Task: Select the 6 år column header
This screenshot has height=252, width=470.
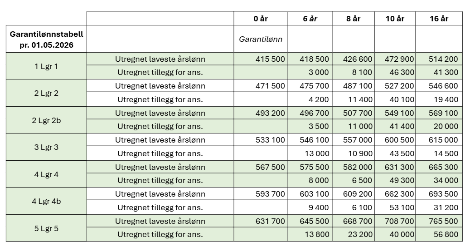Action: (x=310, y=19)
